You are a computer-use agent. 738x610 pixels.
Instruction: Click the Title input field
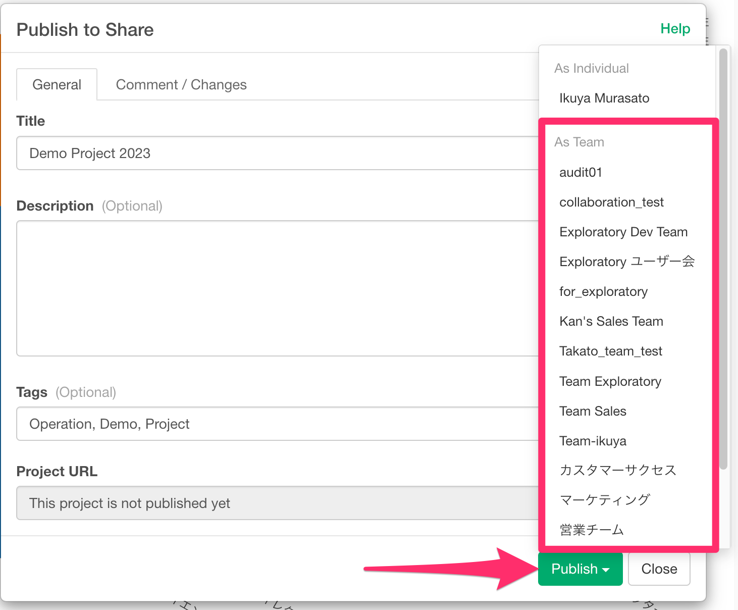278,154
